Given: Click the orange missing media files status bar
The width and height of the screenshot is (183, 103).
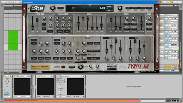Looking at the screenshot, I should tap(72, 101).
